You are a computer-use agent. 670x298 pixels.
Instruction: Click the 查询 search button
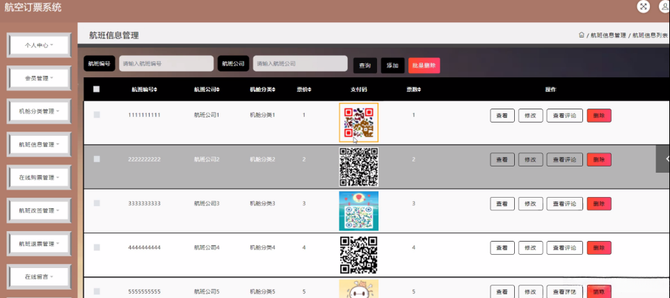point(365,65)
